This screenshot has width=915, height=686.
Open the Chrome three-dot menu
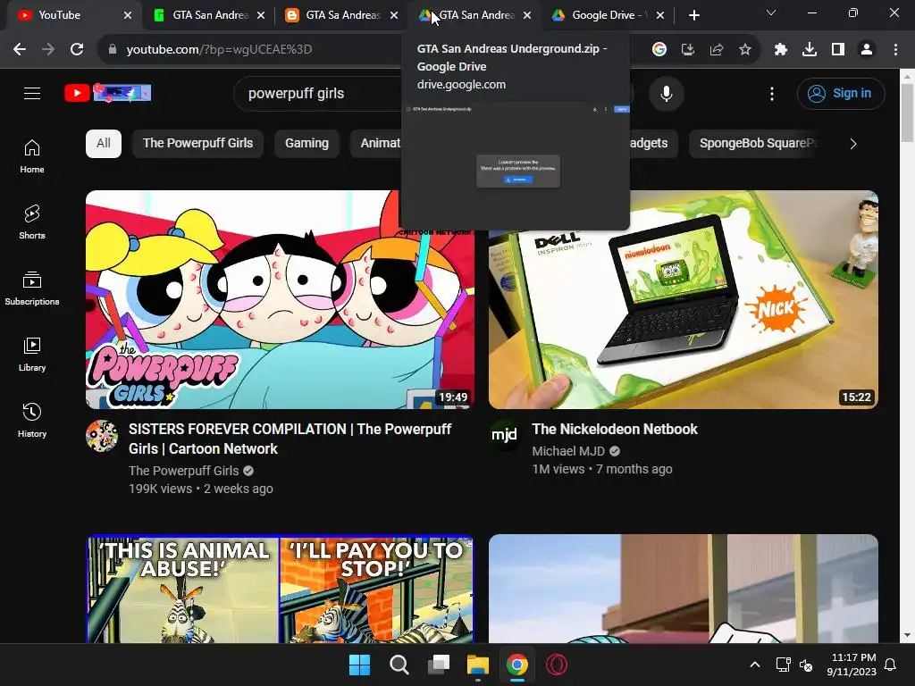point(895,50)
